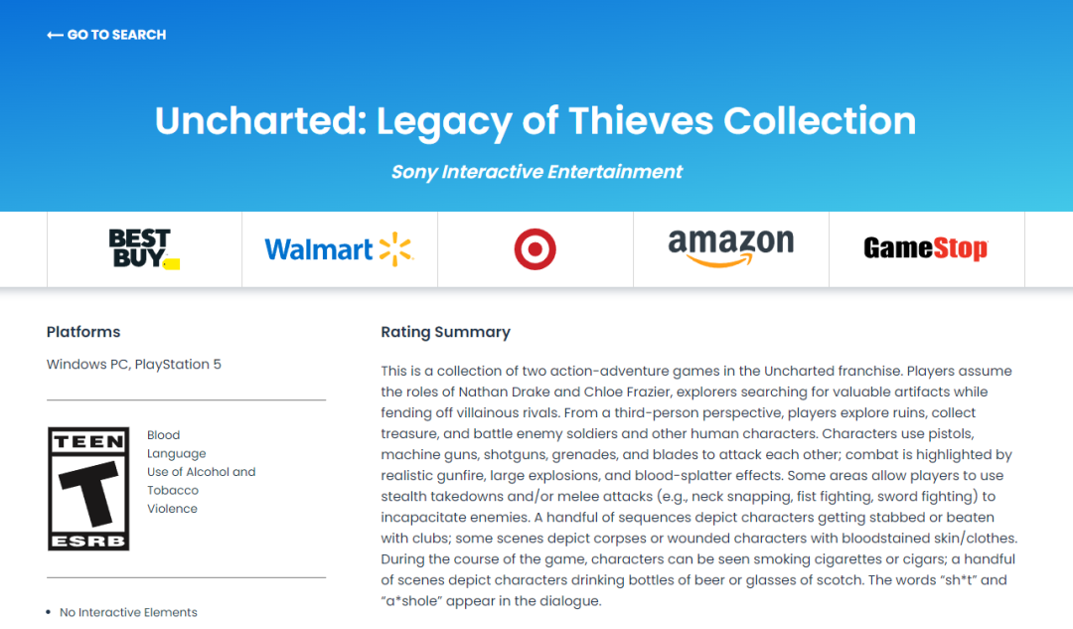Image resolution: width=1073 pixels, height=629 pixels.
Task: Go to Search link text
Action: point(116,35)
